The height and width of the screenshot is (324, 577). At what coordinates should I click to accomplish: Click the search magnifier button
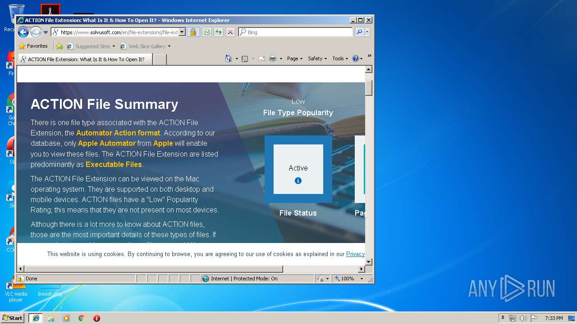click(359, 32)
